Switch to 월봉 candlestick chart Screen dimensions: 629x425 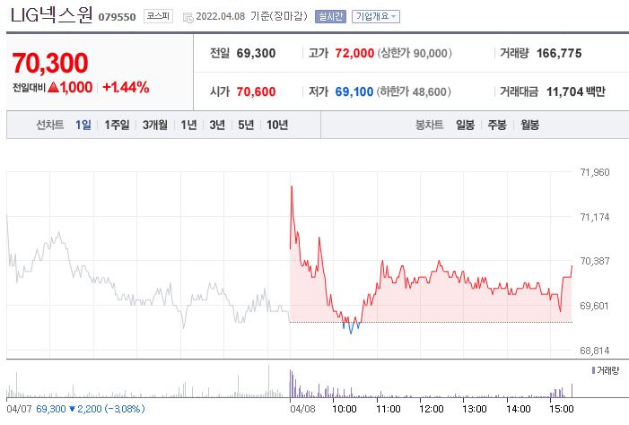[529, 125]
